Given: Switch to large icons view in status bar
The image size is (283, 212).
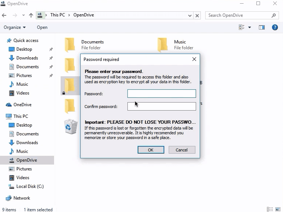Looking at the screenshot, I should click(278, 209).
